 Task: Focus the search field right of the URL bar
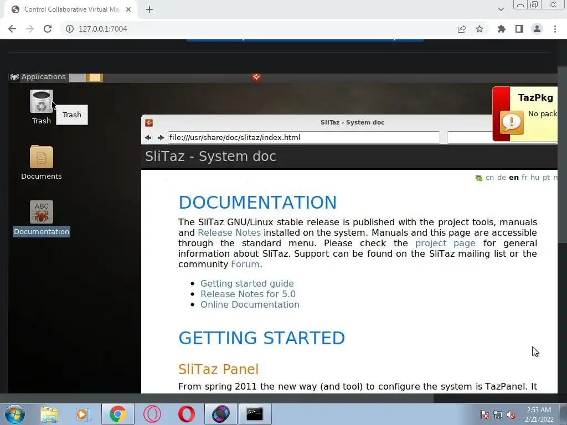470,137
